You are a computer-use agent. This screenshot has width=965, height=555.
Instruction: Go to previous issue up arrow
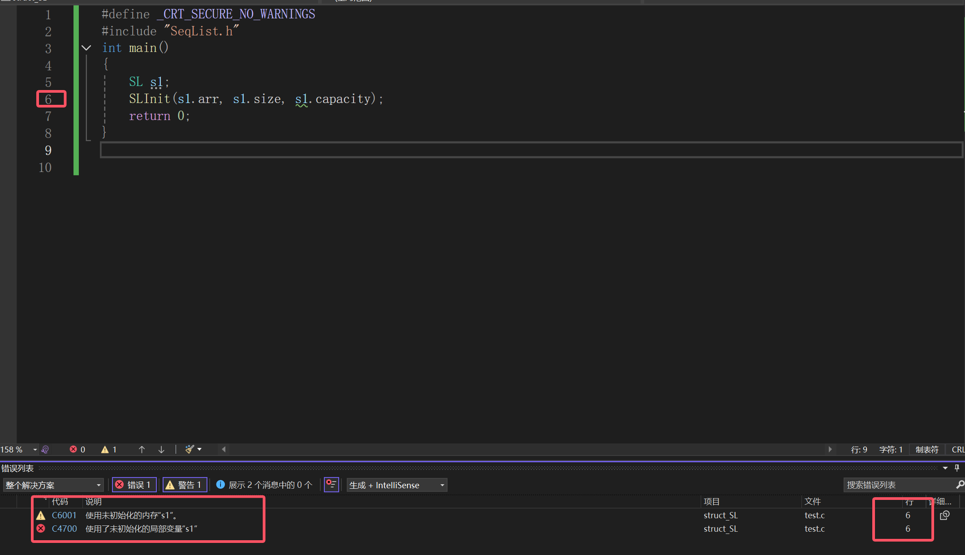[142, 449]
